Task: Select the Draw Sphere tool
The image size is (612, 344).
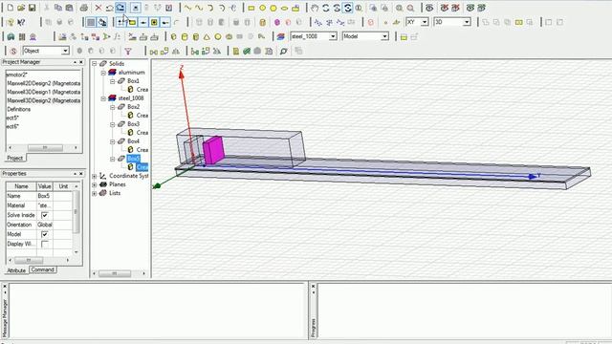Action: pyautogui.click(x=218, y=36)
